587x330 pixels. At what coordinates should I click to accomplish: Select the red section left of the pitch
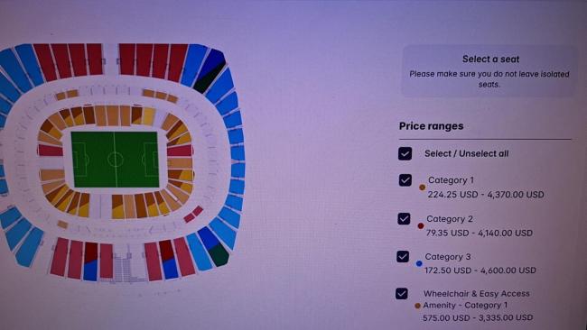(51, 151)
